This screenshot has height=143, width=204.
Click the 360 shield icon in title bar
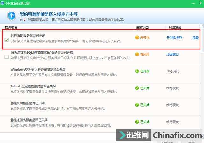[2, 3]
